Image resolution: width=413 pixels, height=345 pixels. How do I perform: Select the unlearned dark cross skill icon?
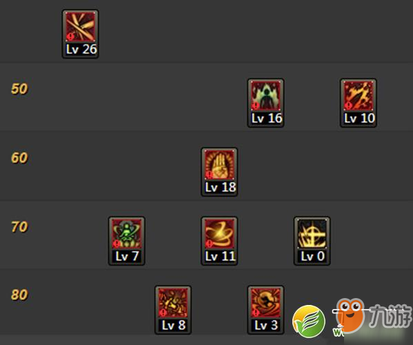[312, 233]
